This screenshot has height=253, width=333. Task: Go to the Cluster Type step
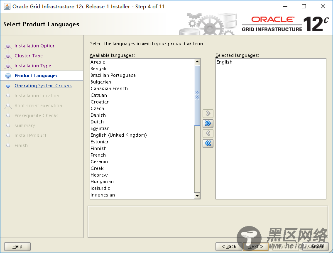click(x=29, y=56)
